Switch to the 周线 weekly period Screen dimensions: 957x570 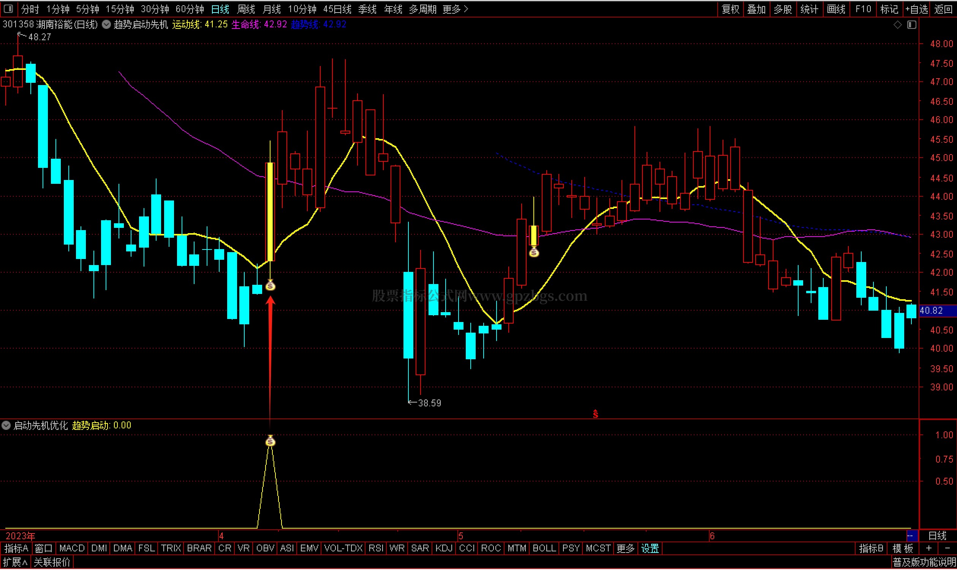pos(246,9)
